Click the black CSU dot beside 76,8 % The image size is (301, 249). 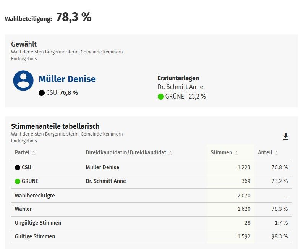click(x=42, y=93)
